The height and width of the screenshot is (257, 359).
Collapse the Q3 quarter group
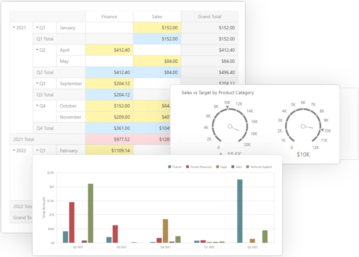[x=37, y=83]
